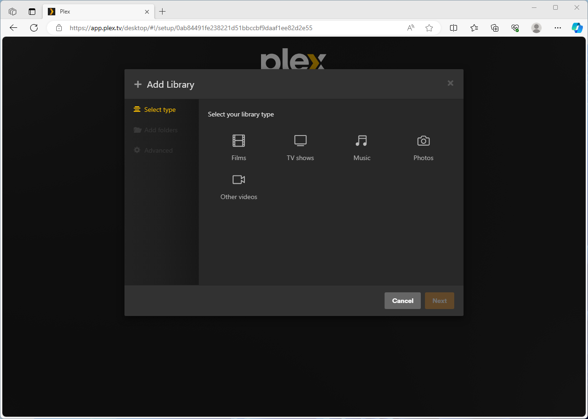
Task: Click the Add Library plus icon
Action: [137, 84]
